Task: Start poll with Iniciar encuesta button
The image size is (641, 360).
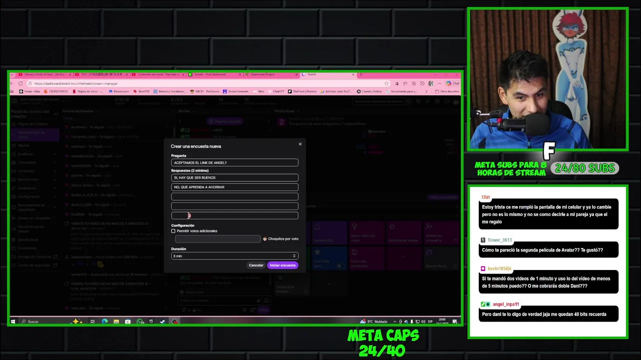Action: [283, 265]
